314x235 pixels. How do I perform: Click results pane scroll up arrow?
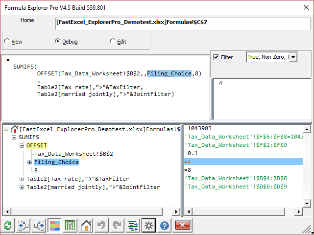point(307,129)
